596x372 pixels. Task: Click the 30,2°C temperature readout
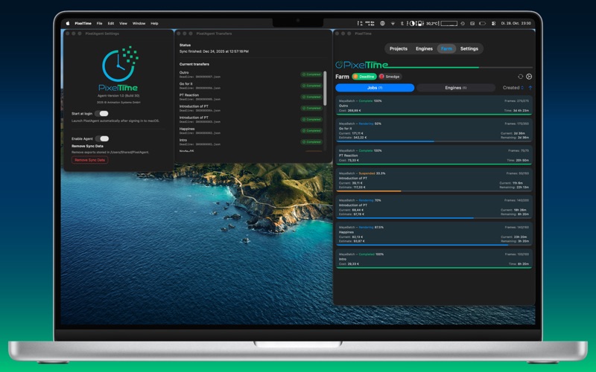click(432, 24)
